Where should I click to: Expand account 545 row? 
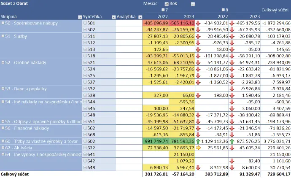click(x=85, y=108)
